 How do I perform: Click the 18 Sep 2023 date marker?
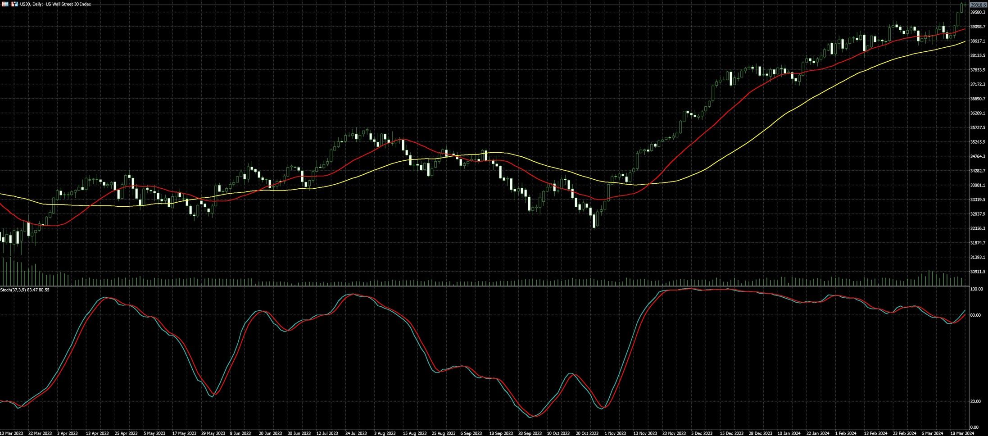point(501,433)
